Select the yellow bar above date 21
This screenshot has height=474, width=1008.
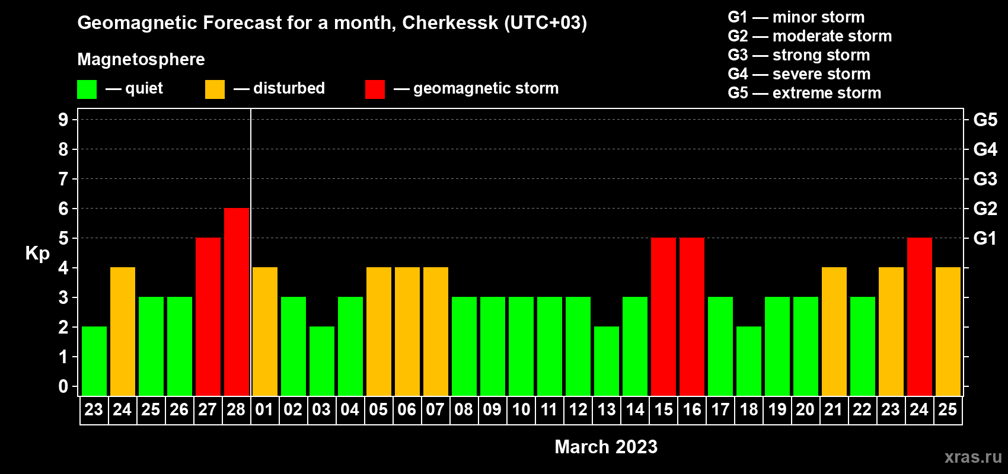point(834,332)
